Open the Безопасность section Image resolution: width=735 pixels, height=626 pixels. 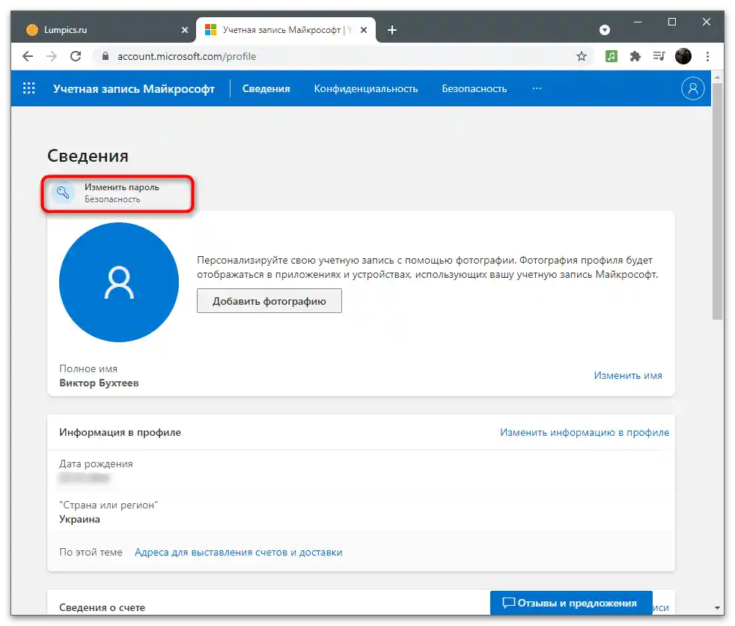(x=474, y=88)
